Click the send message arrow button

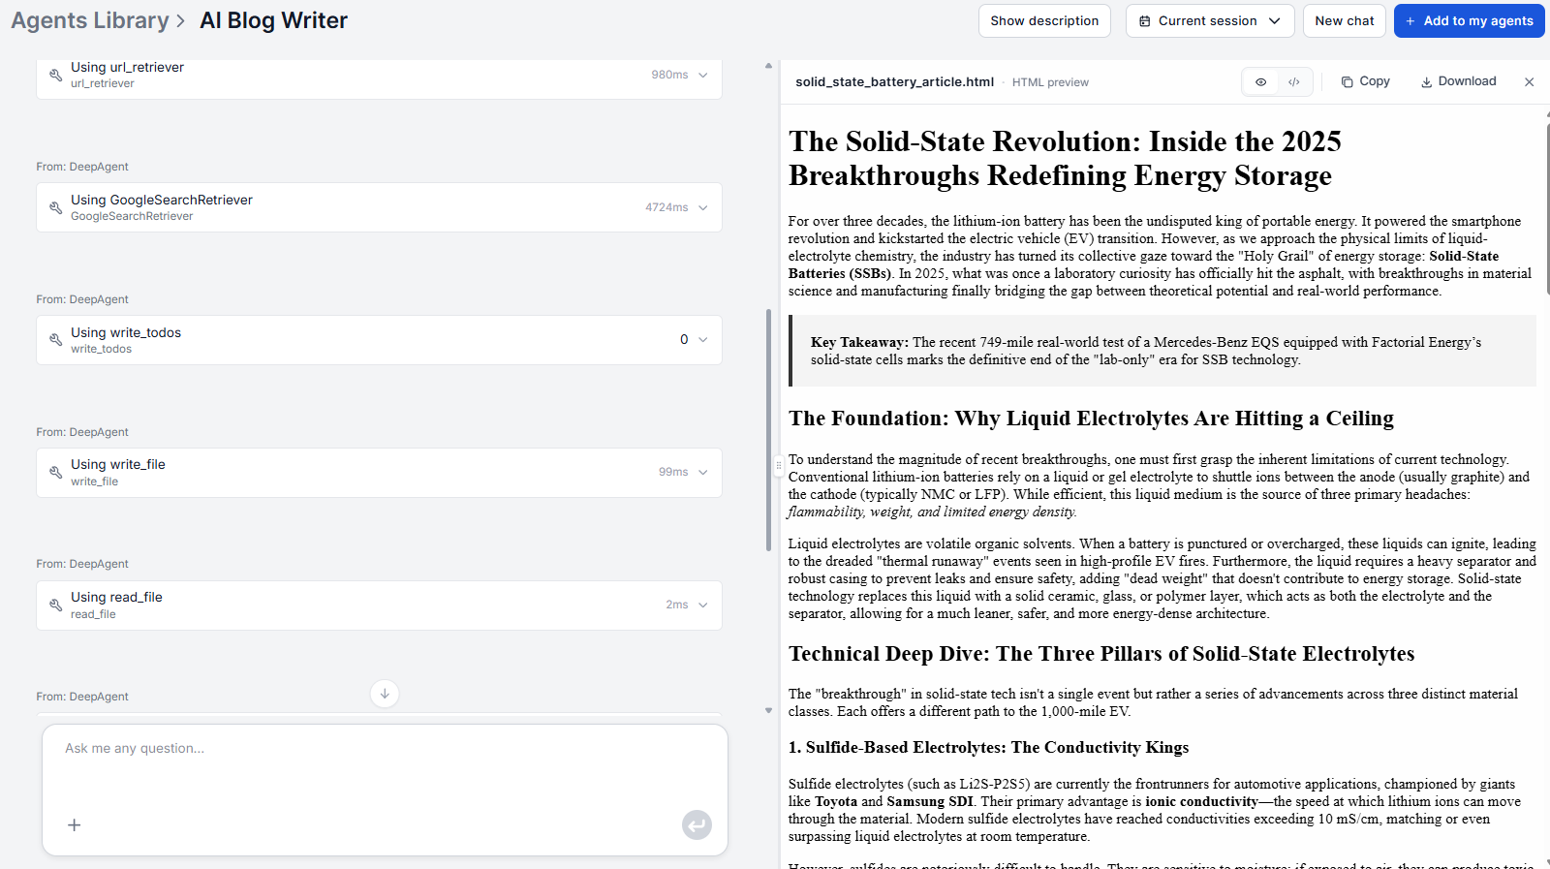[697, 824]
